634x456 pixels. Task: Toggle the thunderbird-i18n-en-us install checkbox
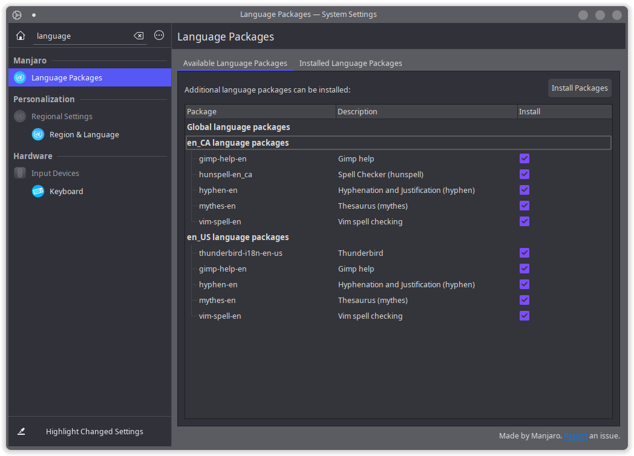[x=524, y=253]
